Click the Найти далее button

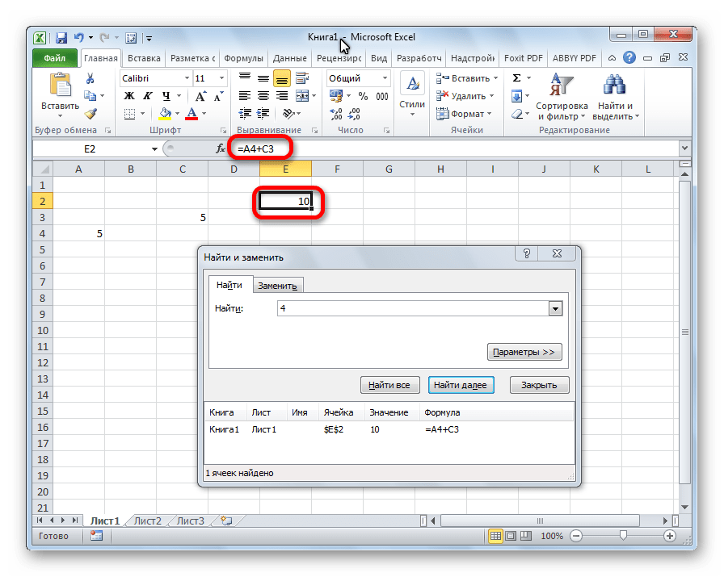(x=461, y=385)
